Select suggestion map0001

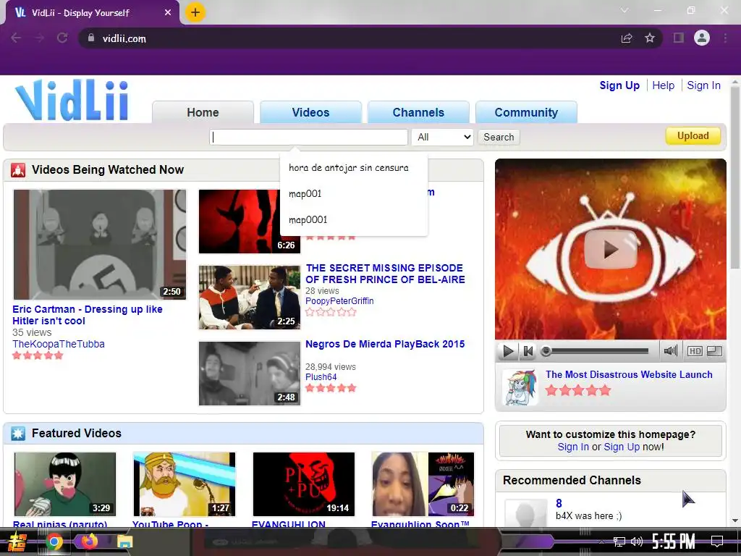[308, 220]
